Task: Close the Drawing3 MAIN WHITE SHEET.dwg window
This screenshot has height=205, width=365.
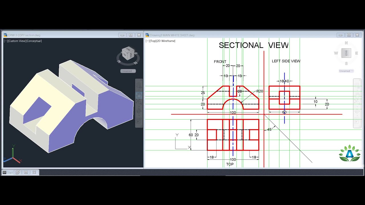Action: [357, 35]
